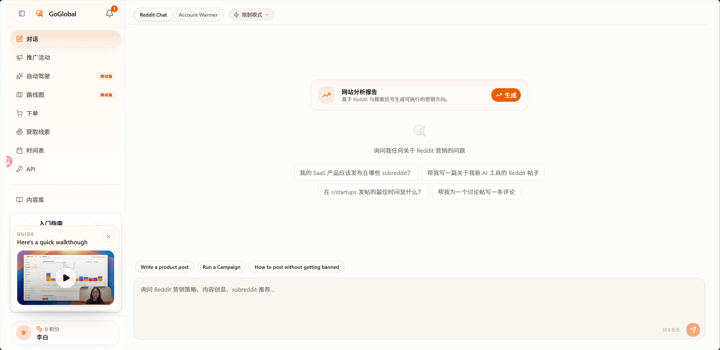
Task: Select the 下单 cart icon
Action: (19, 113)
